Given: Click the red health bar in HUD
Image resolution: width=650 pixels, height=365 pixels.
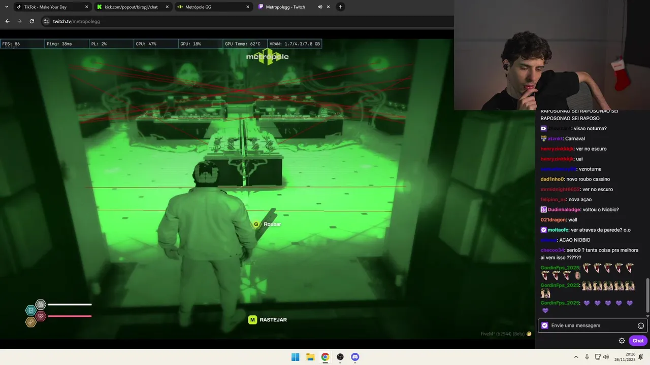Looking at the screenshot, I should [70, 316].
